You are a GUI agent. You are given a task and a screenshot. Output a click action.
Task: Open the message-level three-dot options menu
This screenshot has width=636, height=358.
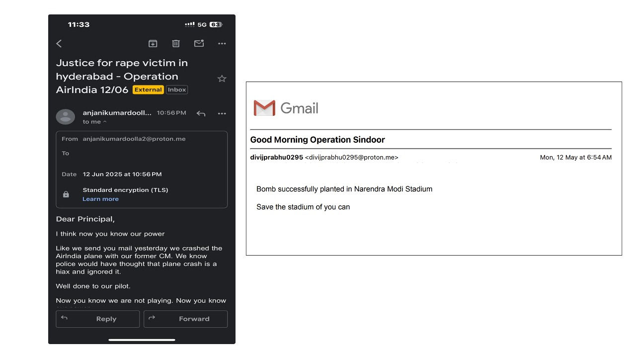(x=222, y=114)
